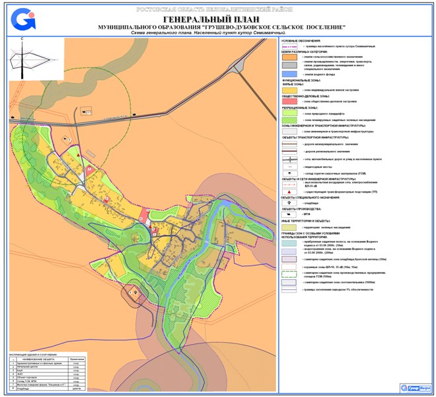Click the gray industrial land swatch
Image resolution: width=436 pixels, height=397 pixels.
pos(291,66)
